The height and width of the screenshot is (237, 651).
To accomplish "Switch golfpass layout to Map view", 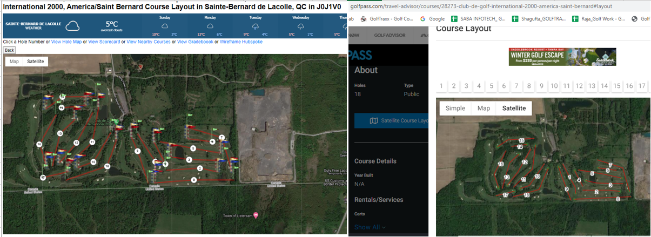I will [x=484, y=108].
